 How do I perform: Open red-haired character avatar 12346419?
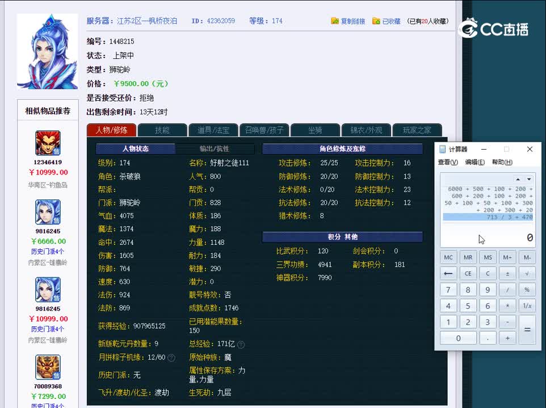click(x=48, y=143)
